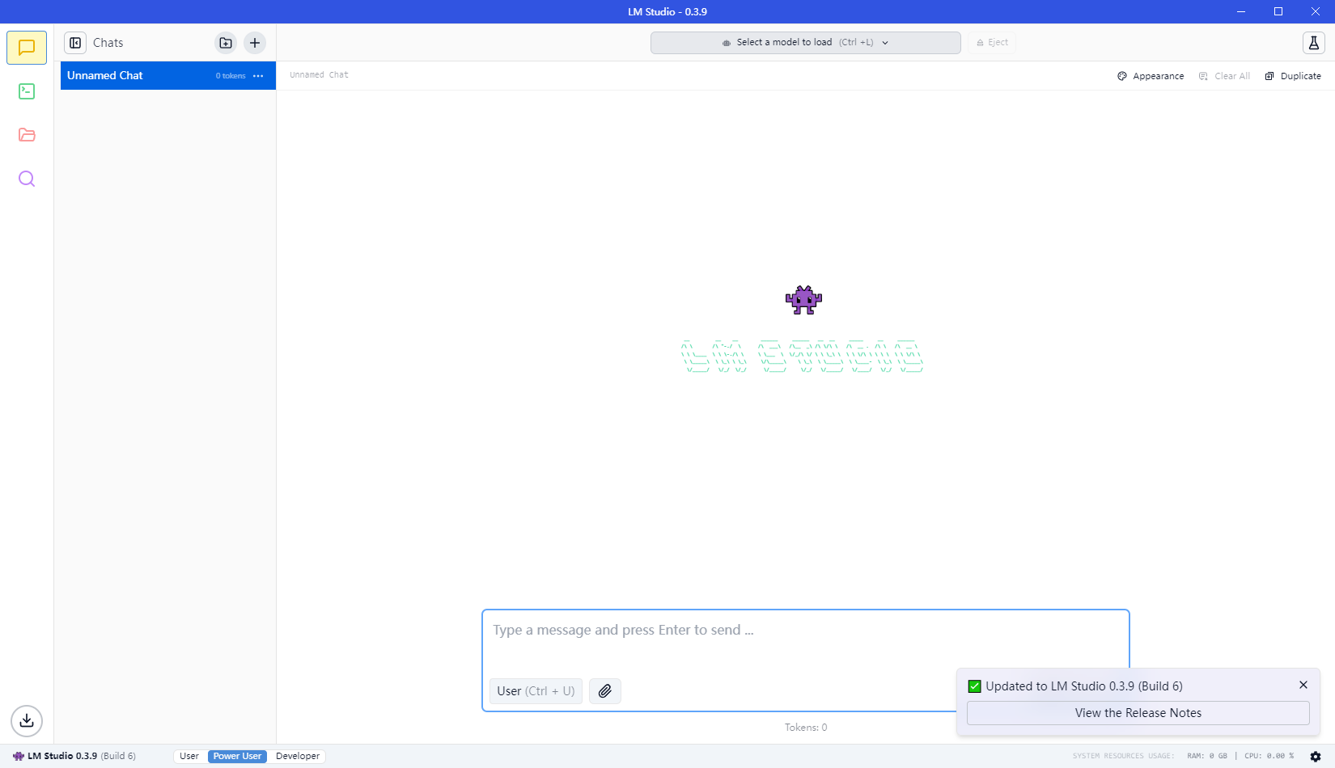Click the Unnamed Chat breadcrumb title

tap(319, 75)
